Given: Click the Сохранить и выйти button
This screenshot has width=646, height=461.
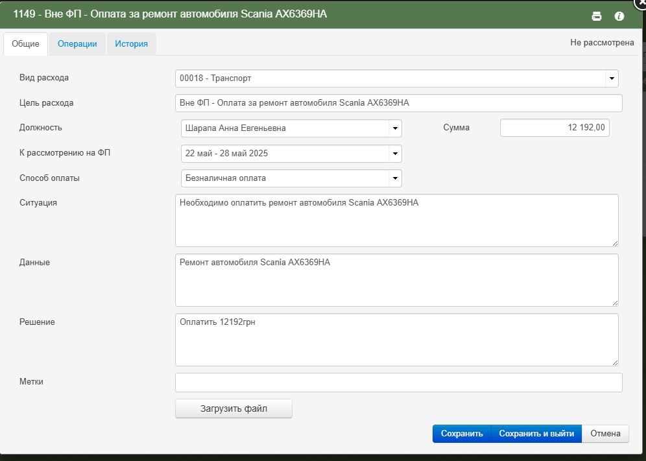Looking at the screenshot, I should point(536,433).
